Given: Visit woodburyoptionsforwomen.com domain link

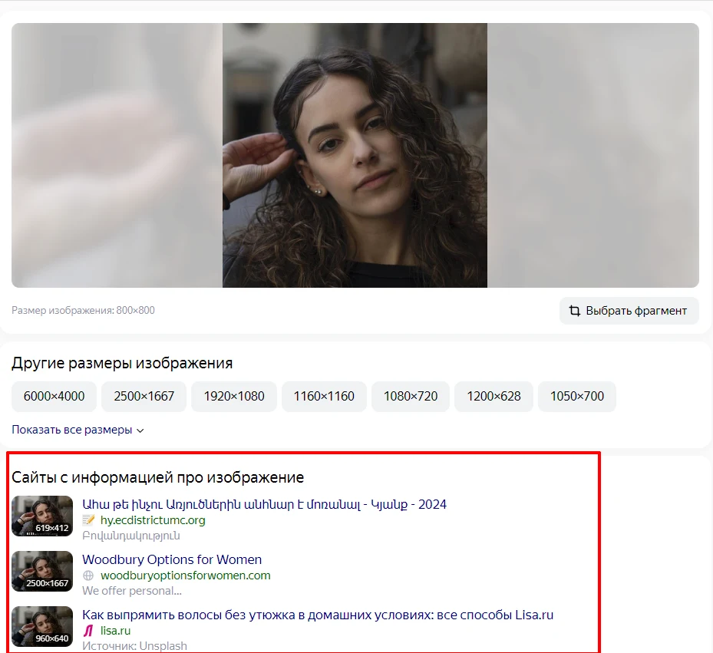Looking at the screenshot, I should (186, 575).
